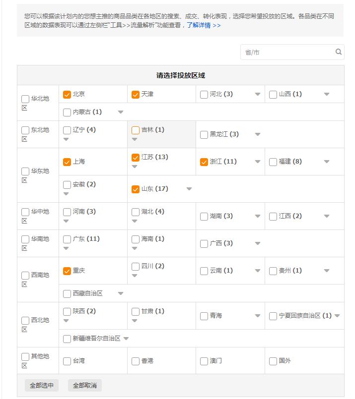Uncheck the 重庆 checkbox
355x399 pixels.
pyautogui.click(x=67, y=271)
